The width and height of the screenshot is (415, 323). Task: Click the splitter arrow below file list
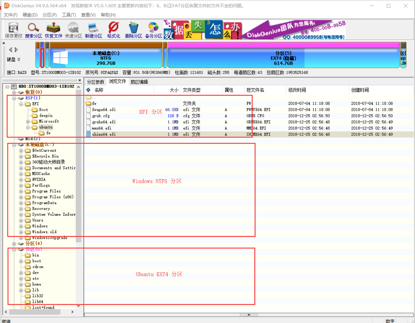click(x=249, y=315)
